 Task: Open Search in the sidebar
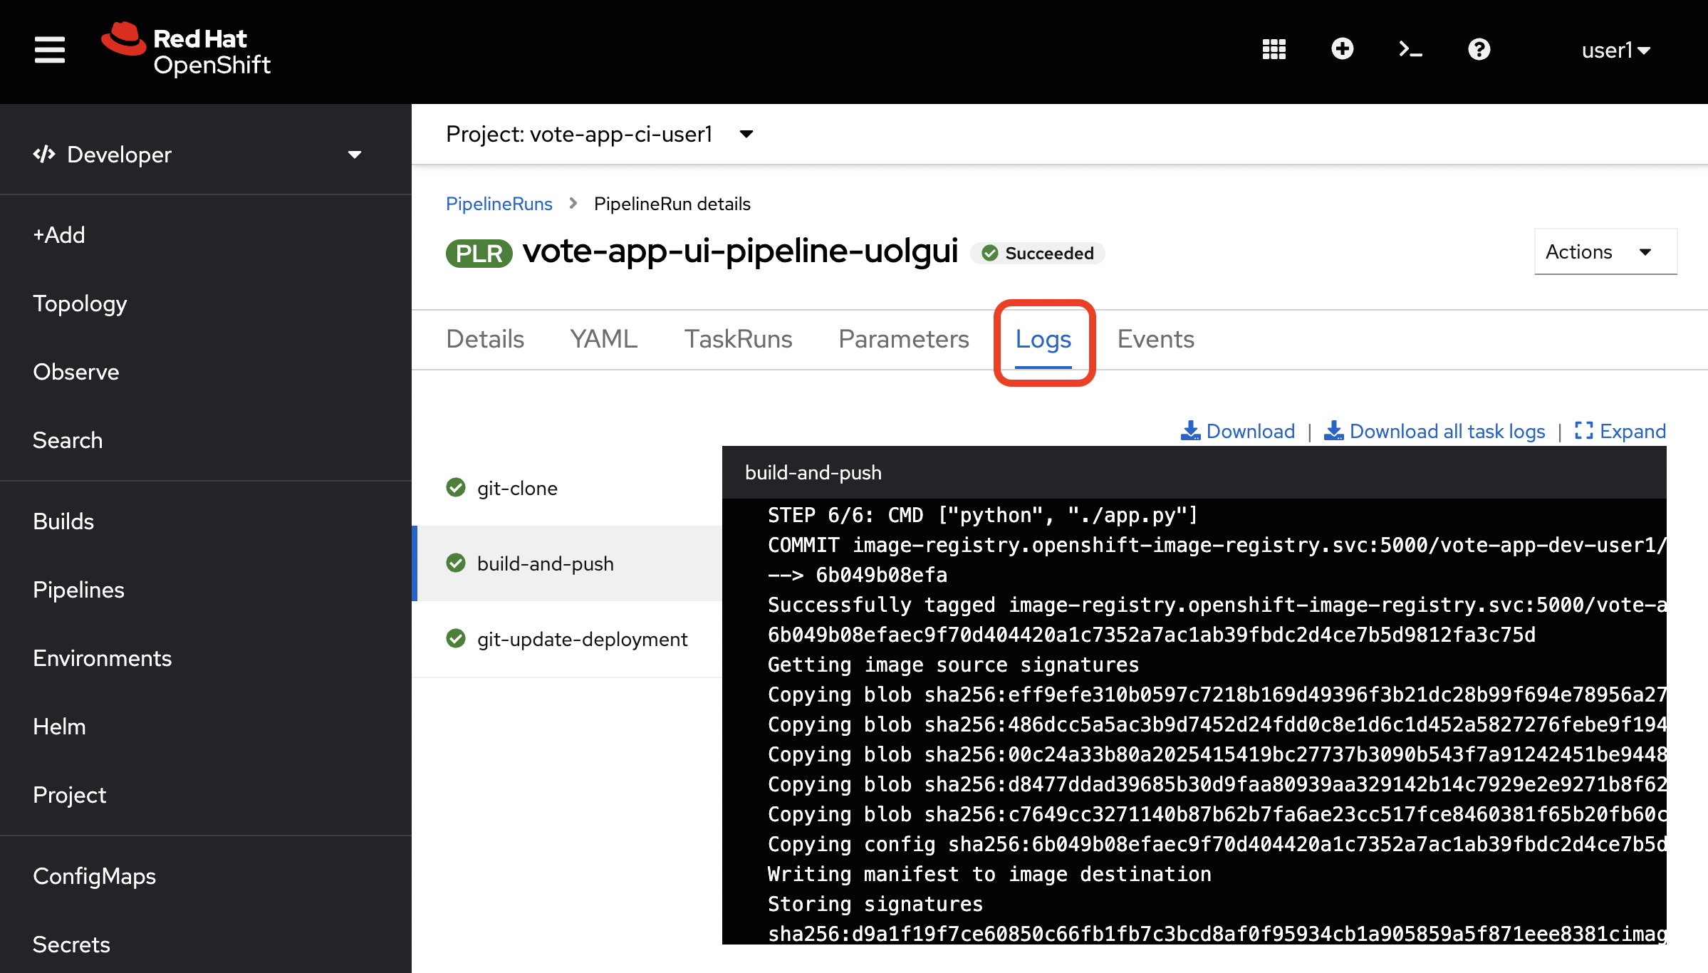68,440
